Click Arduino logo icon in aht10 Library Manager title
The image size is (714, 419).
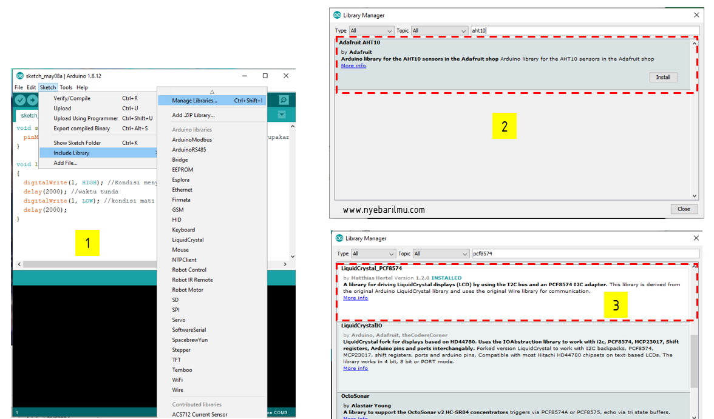337,15
